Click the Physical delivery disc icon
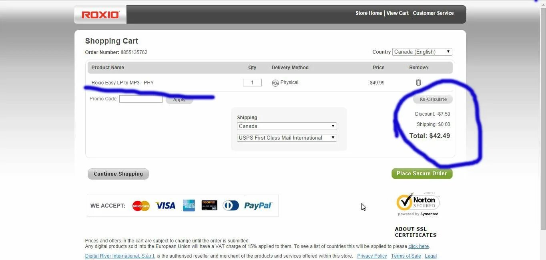The height and width of the screenshot is (260, 546). coord(275,83)
